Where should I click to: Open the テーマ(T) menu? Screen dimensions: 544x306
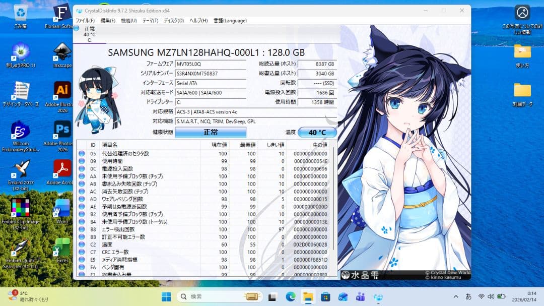coord(150,21)
